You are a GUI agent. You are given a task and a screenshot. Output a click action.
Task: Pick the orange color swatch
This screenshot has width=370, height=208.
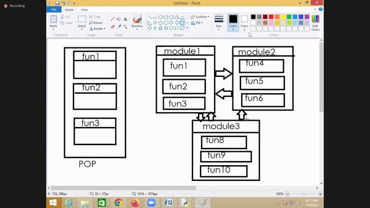tap(277, 17)
